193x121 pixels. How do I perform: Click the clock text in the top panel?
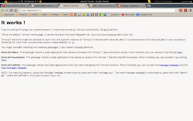point(163,1)
